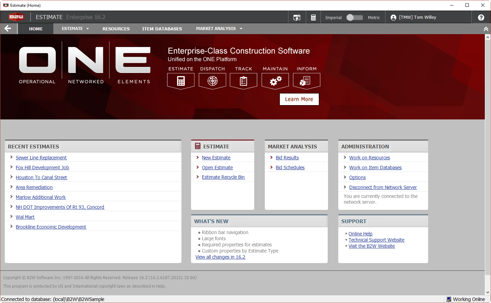Click Work on Resources link
The width and height of the screenshot is (491, 303).
coord(369,158)
